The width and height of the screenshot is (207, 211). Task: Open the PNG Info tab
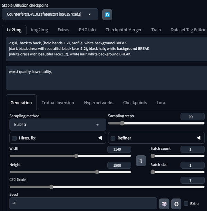87,30
